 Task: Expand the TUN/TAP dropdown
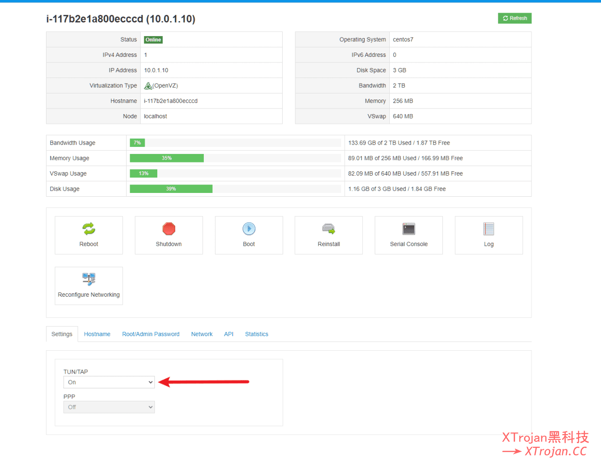(x=109, y=382)
